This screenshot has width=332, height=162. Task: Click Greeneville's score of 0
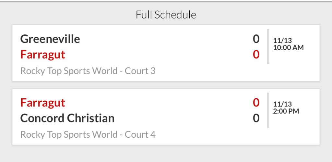tap(256, 39)
